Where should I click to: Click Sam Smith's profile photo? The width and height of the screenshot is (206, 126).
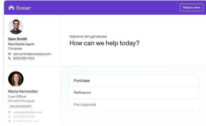[x=16, y=27]
